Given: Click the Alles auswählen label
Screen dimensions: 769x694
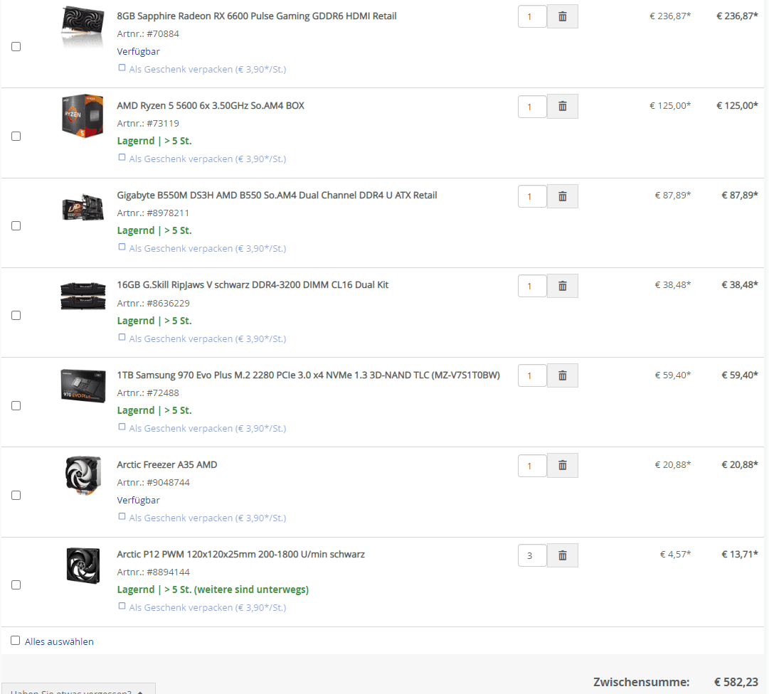Looking at the screenshot, I should coord(59,641).
